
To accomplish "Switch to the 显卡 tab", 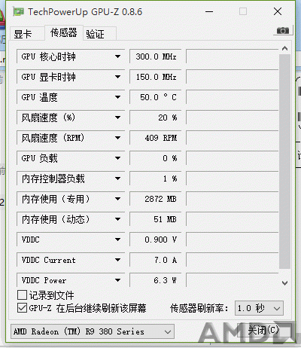I will point(27,34).
